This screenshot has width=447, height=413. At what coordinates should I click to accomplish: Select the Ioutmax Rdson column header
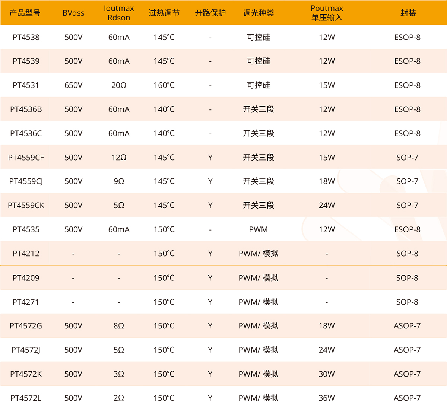(x=119, y=13)
